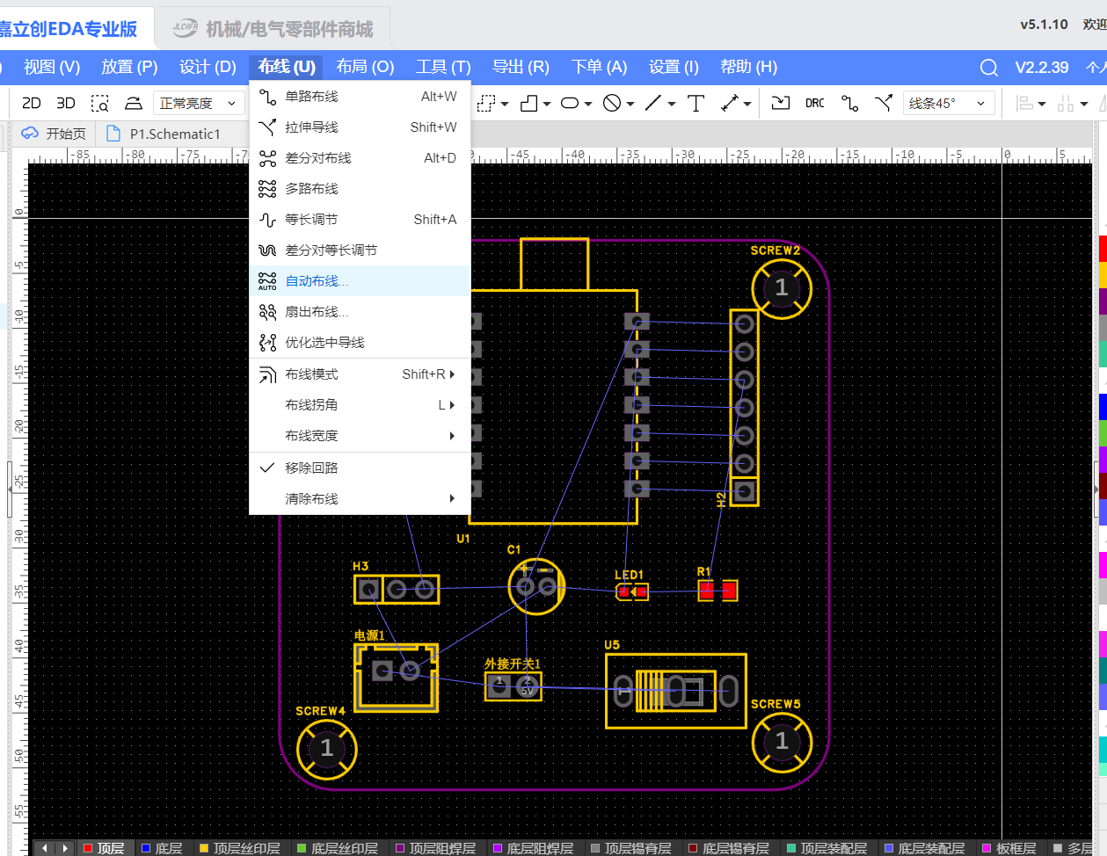
Task: Select Top Solder Mask (顶层阻焊层) tab
Action: 435,848
